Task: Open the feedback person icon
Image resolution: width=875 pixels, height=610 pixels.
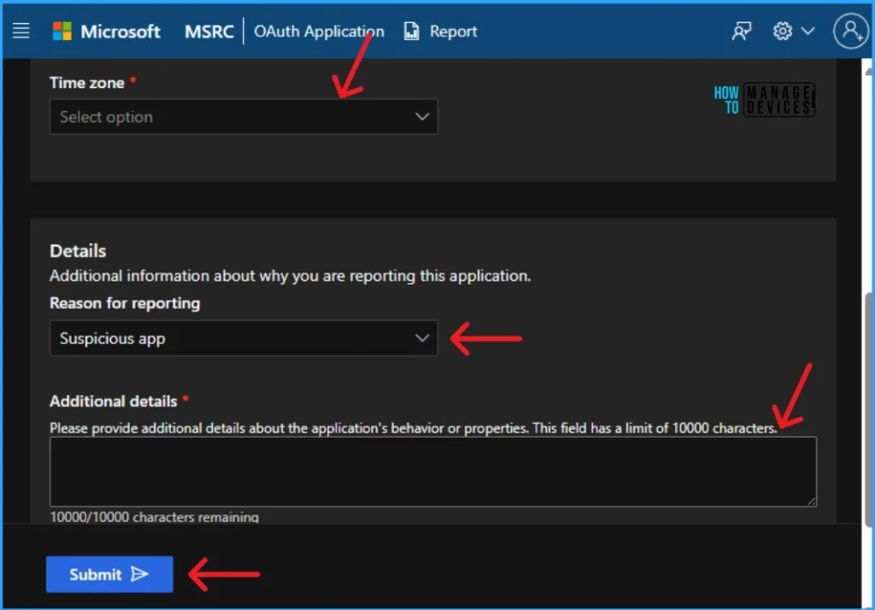Action: click(x=741, y=32)
